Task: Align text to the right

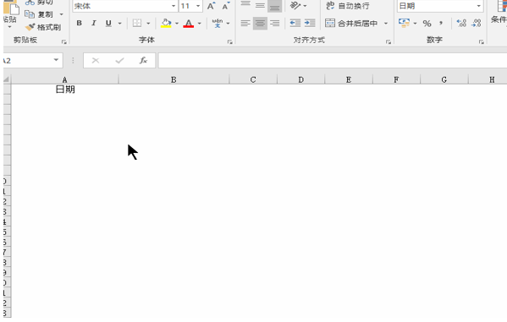Action: [x=275, y=24]
